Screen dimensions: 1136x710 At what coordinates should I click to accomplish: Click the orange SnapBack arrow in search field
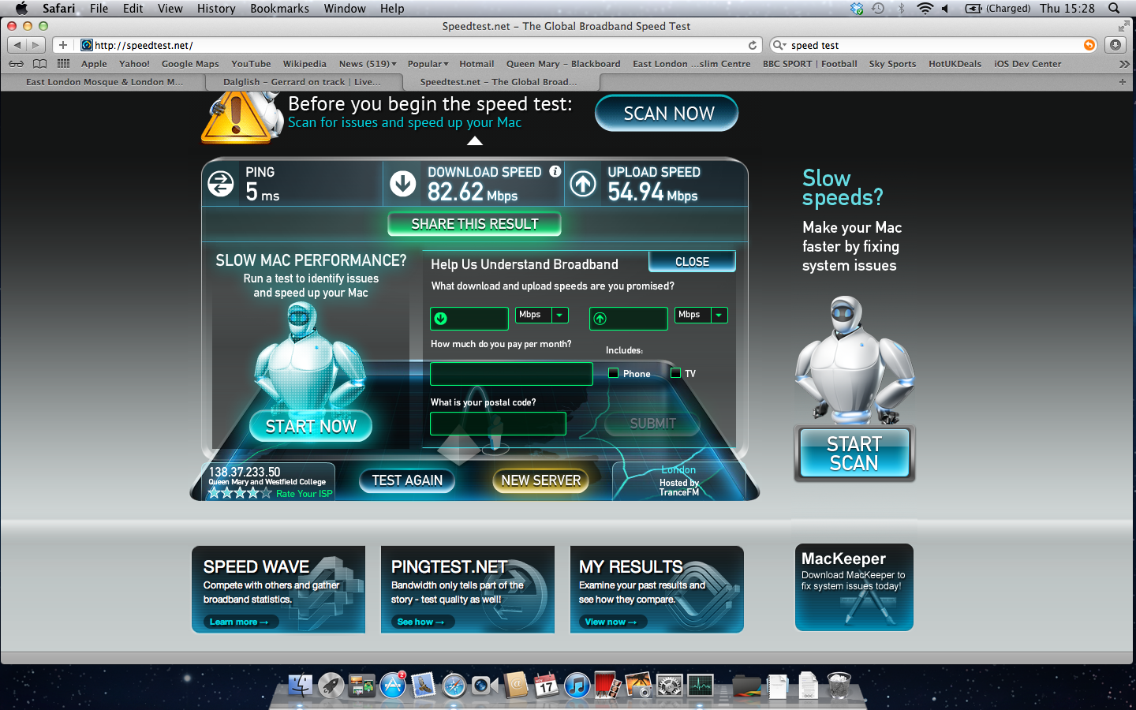tap(1089, 45)
